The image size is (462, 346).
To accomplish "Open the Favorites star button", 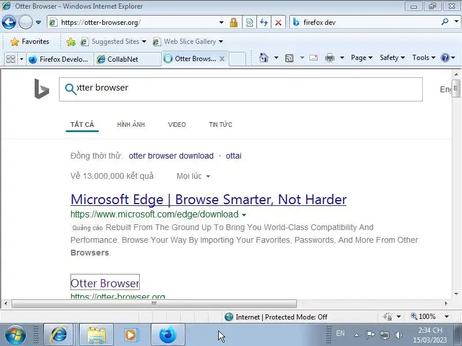I will pos(29,42).
